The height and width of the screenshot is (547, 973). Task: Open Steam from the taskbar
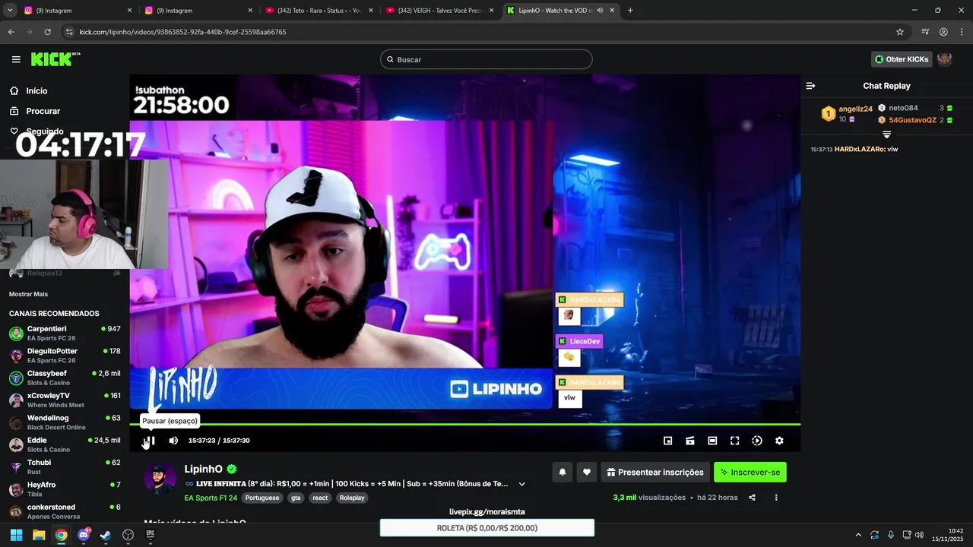pyautogui.click(x=106, y=535)
